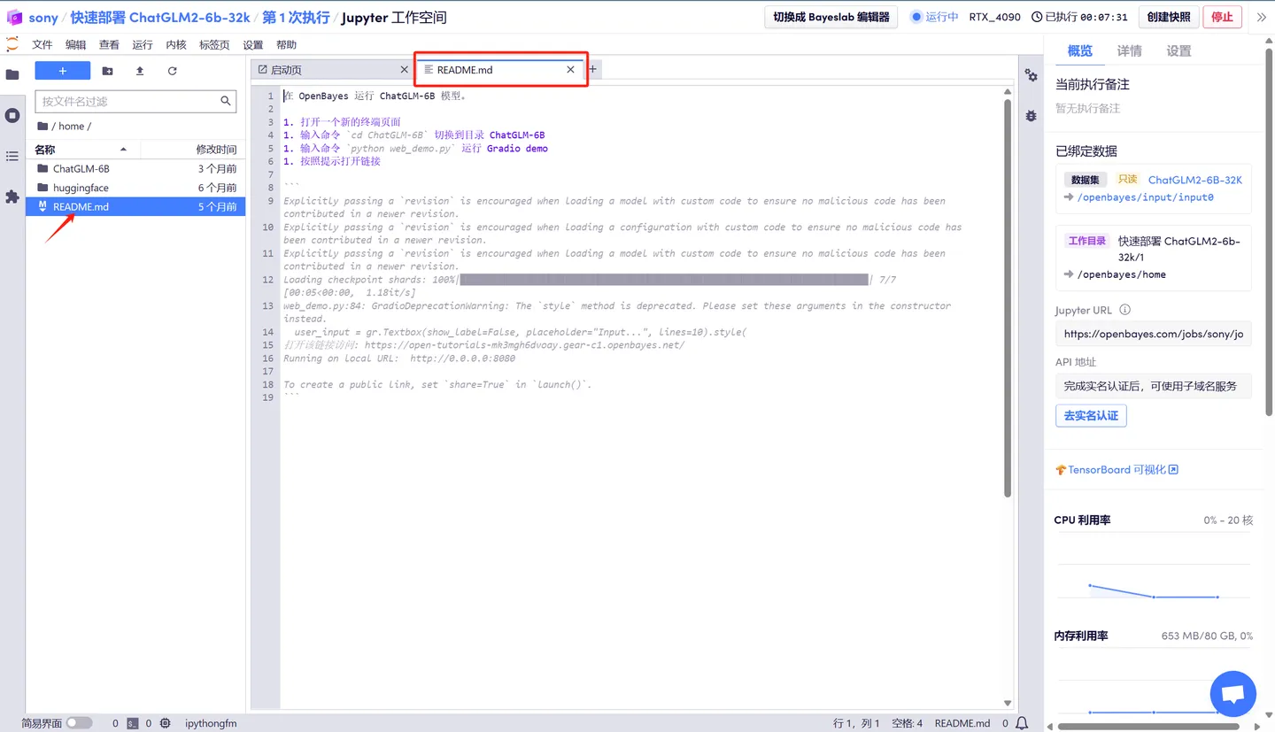Click 空格: 4 indentation in status bar
Viewport: 1275px width, 732px height.
(908, 723)
